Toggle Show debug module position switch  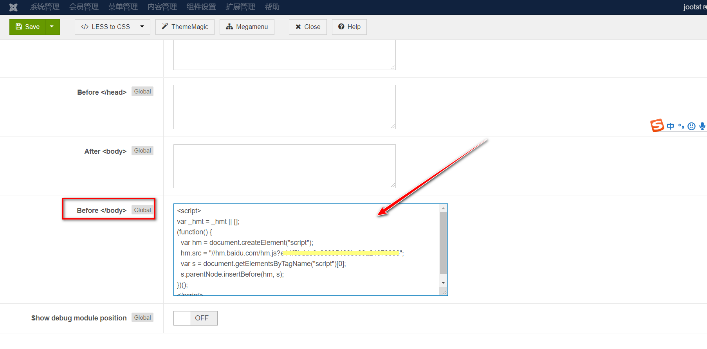point(195,318)
